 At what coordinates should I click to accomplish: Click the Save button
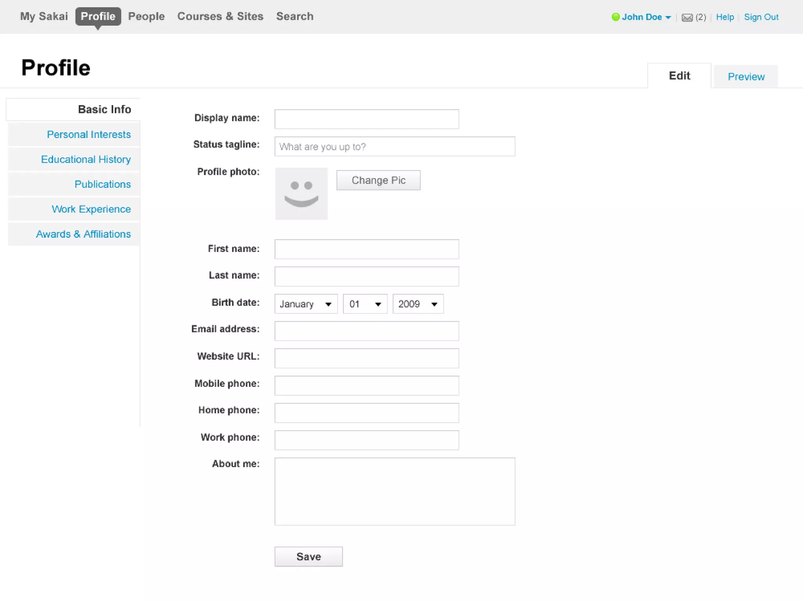click(309, 557)
